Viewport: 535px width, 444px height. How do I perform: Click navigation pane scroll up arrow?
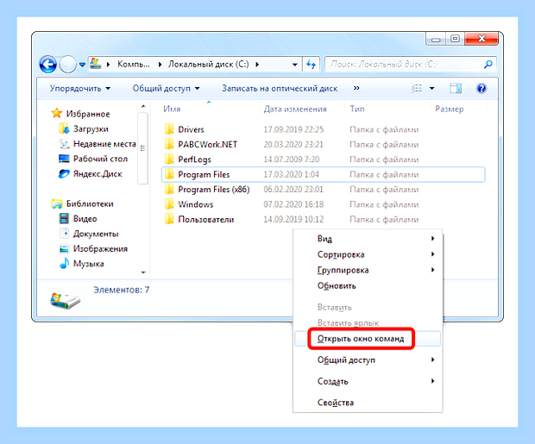pos(143,107)
